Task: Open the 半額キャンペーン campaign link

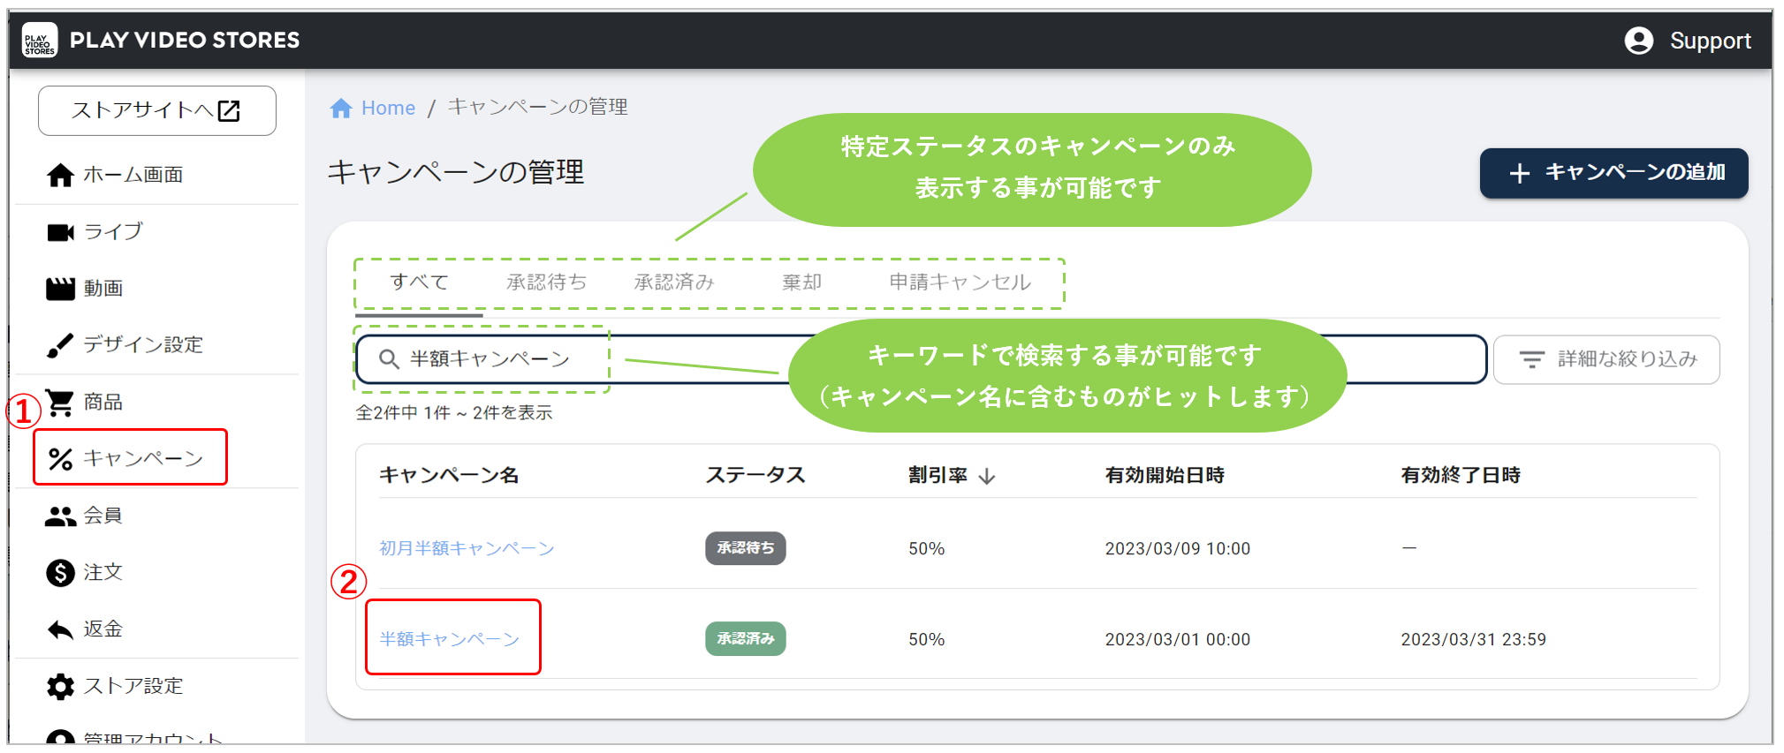Action: (450, 639)
